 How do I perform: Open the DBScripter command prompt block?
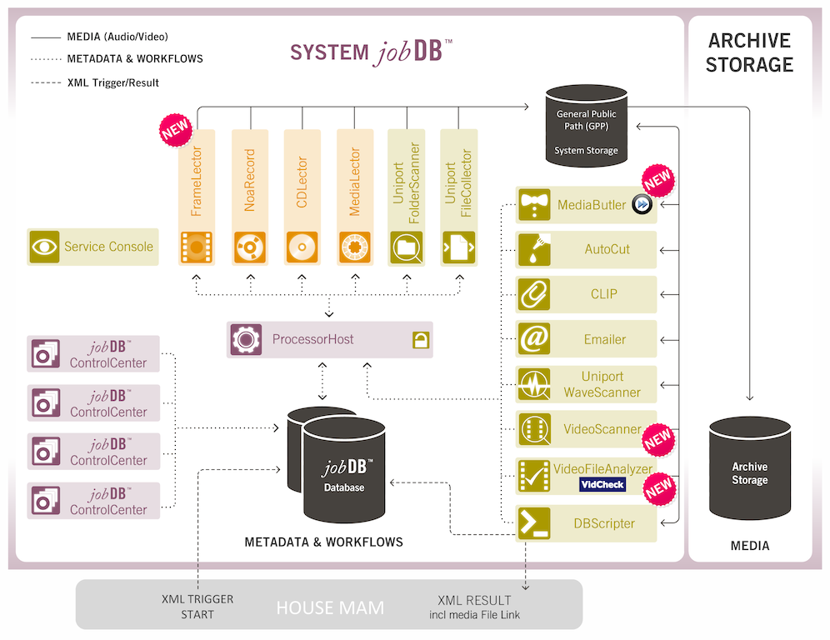[x=586, y=523]
